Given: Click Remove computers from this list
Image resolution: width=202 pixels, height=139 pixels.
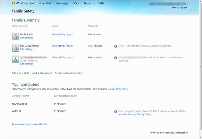Looking at the screenshot, I should click(x=29, y=124).
